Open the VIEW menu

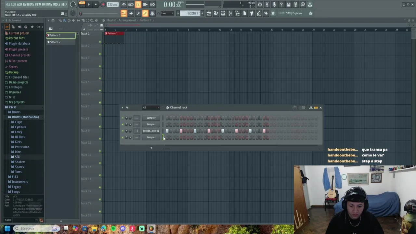[x=38, y=4]
